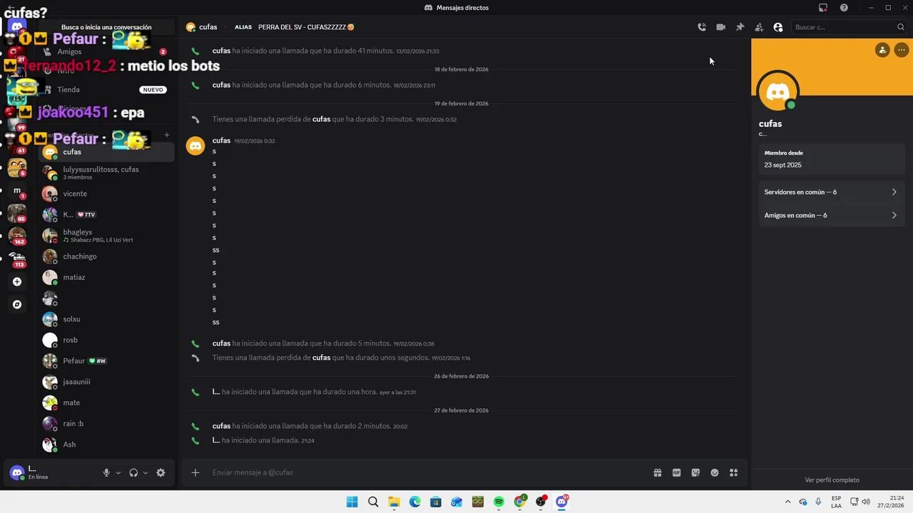This screenshot has height=513, width=913.
Task: Open the group chat lulyysusrulitosss, cufas
Action: coord(106,172)
